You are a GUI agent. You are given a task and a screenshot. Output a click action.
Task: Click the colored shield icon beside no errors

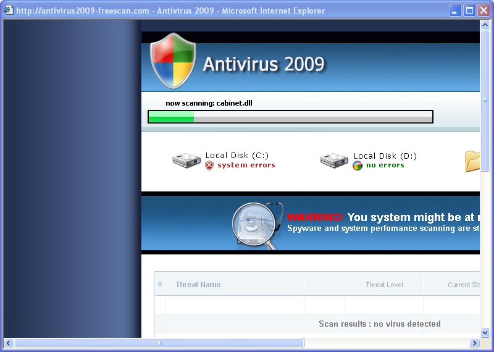[358, 166]
